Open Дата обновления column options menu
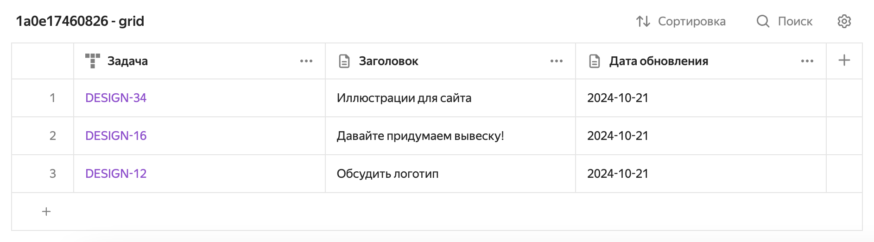This screenshot has width=874, height=242. tap(807, 61)
